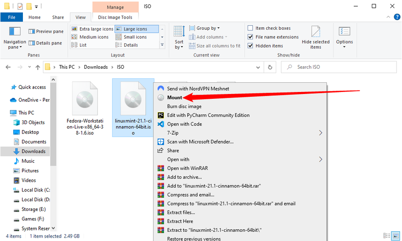This screenshot has height=241, width=402.
Task: Uncheck the Hidden items checkbox
Action: point(250,46)
